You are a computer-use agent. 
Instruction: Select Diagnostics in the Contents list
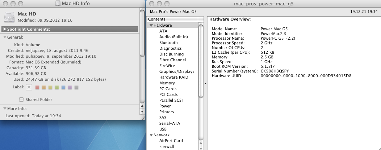tap(170, 48)
